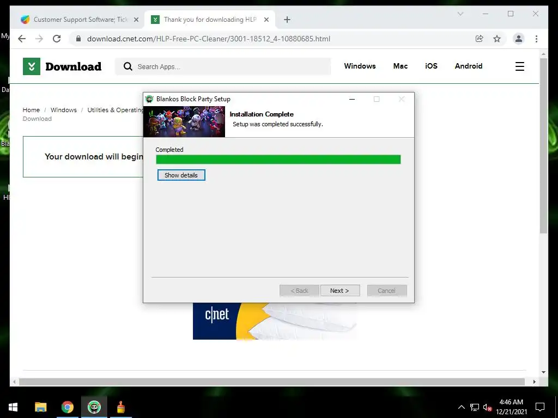
Task: Click the Next > button in setup
Action: (340, 291)
